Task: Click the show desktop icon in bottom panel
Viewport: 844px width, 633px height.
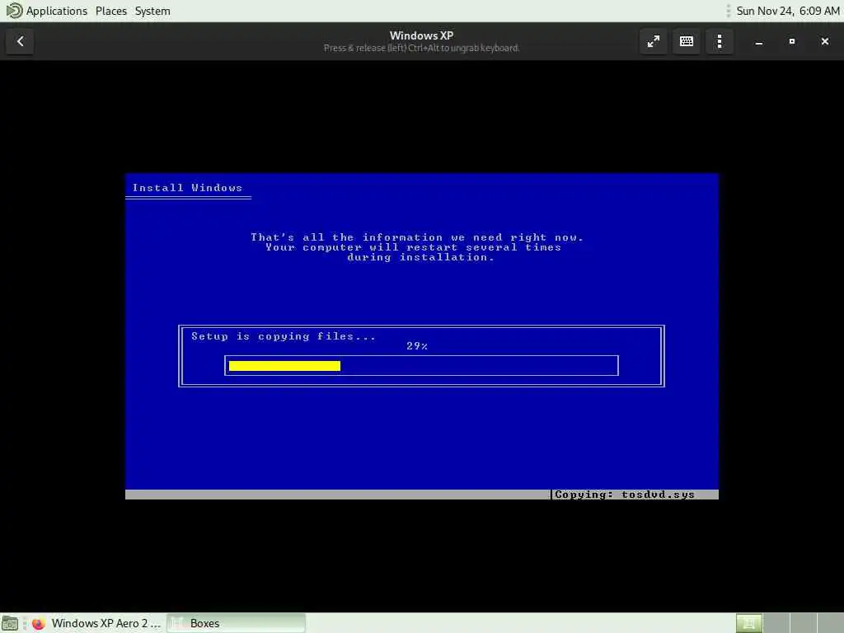Action: click(10, 623)
